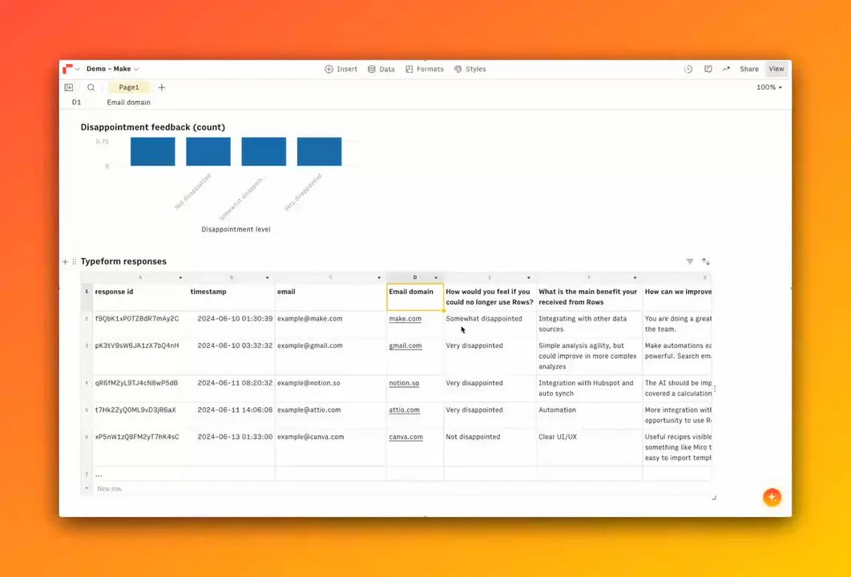
Task: Click the Rows logo icon
Action: tap(68, 69)
